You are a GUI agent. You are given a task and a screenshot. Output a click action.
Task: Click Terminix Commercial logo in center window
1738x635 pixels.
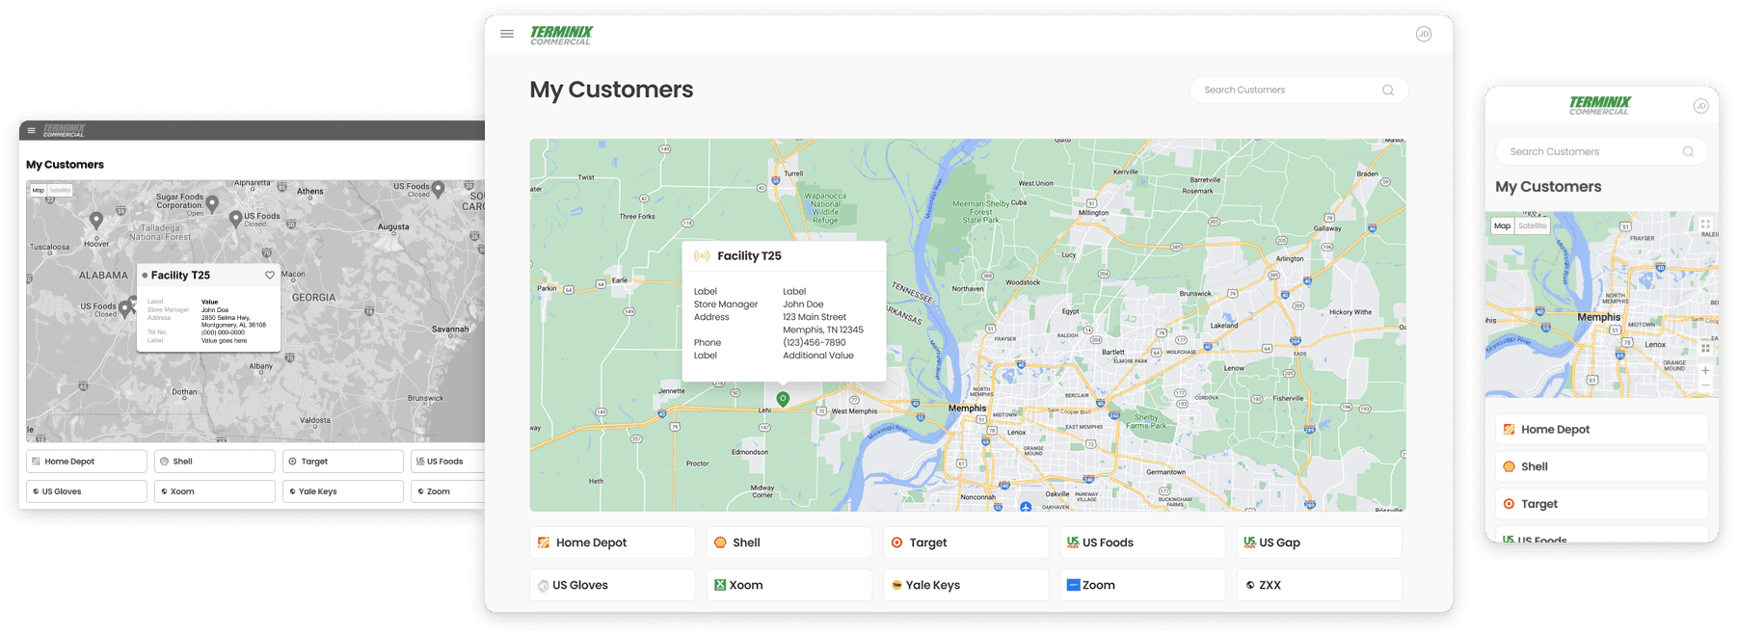(x=561, y=36)
